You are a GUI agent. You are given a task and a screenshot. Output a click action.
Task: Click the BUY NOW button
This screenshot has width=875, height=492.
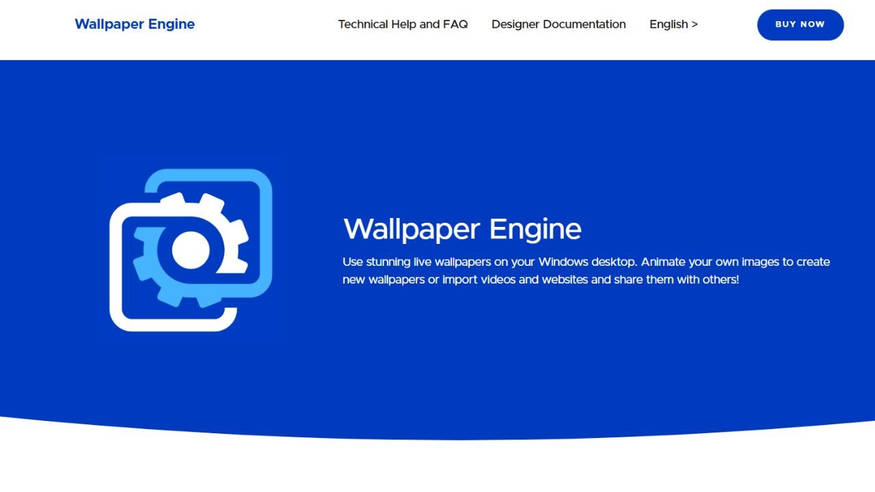pyautogui.click(x=800, y=25)
